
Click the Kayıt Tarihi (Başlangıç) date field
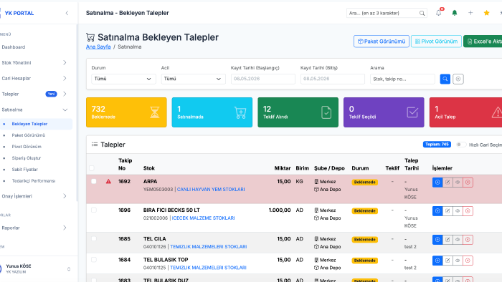click(x=263, y=79)
